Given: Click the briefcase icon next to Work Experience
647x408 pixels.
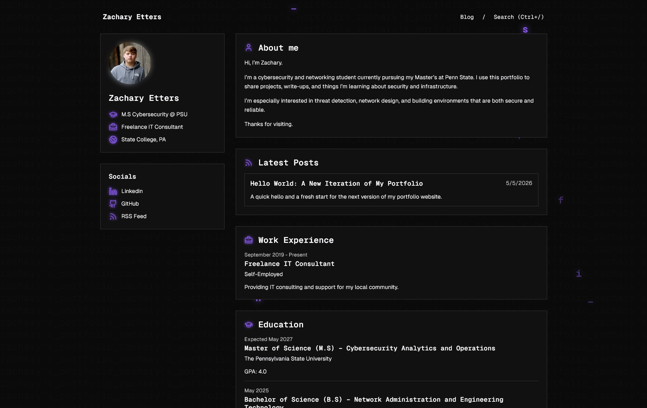Looking at the screenshot, I should pyautogui.click(x=249, y=240).
